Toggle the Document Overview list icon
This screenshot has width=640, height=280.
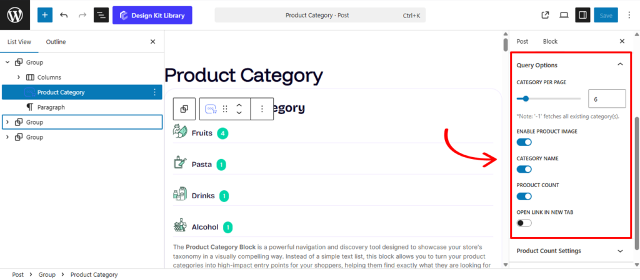pyautogui.click(x=101, y=15)
